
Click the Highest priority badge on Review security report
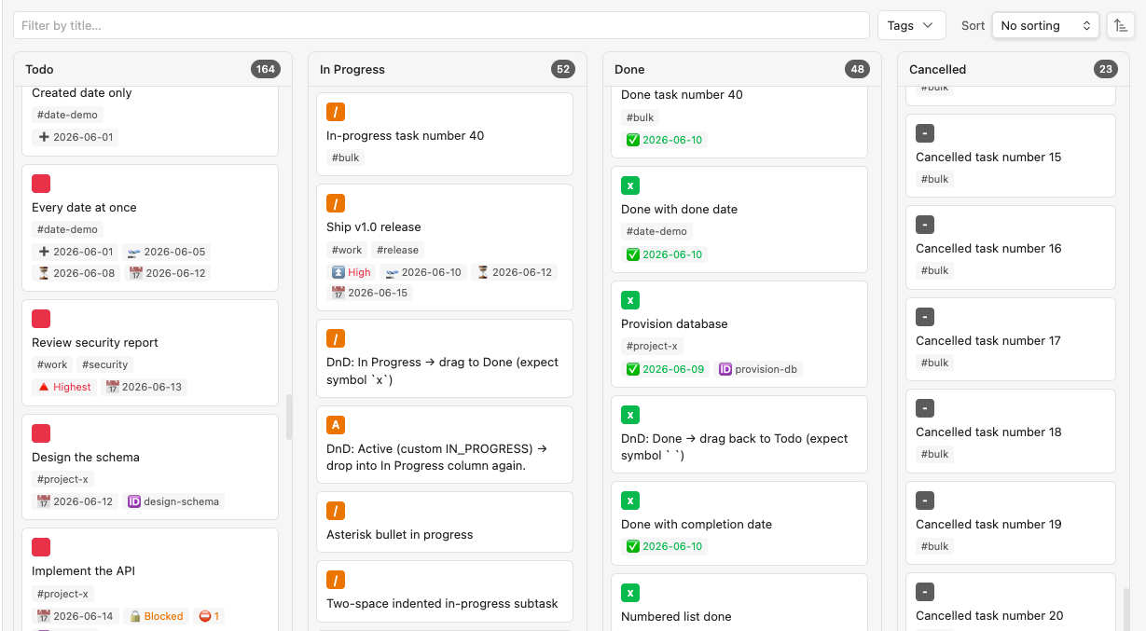(64, 387)
